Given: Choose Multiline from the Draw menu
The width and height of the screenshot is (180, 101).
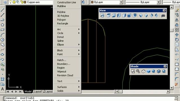Looking at the screenshot, I should pyautogui.click(x=67, y=6).
